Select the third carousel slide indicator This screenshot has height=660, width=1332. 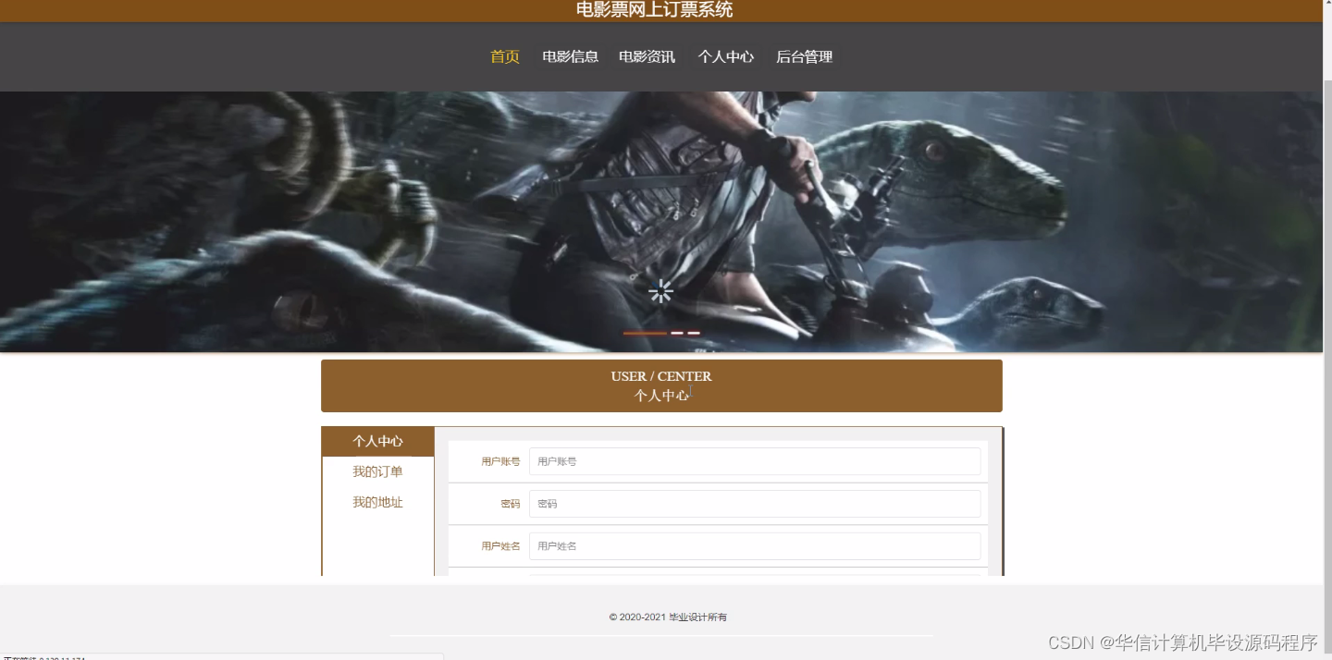[694, 333]
